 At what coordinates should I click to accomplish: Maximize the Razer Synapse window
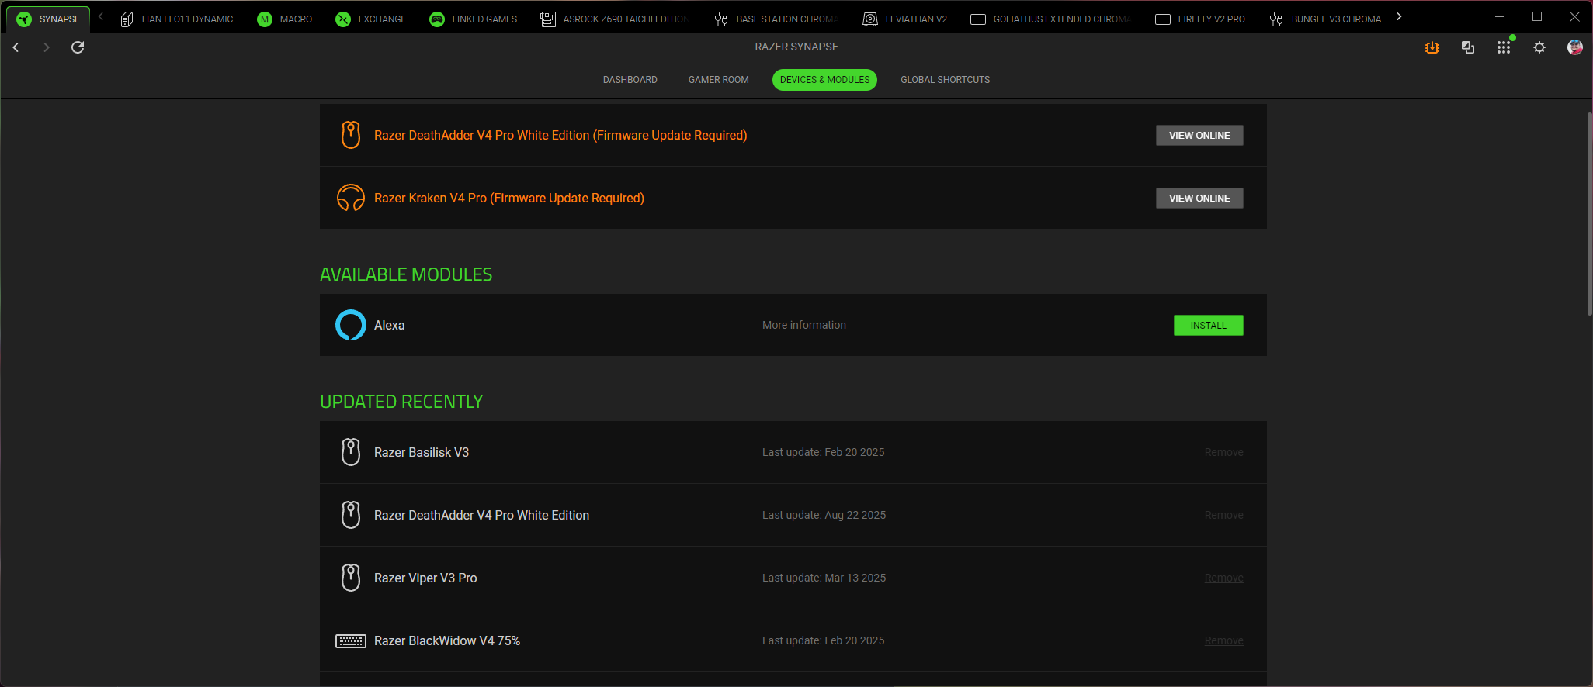(1537, 16)
